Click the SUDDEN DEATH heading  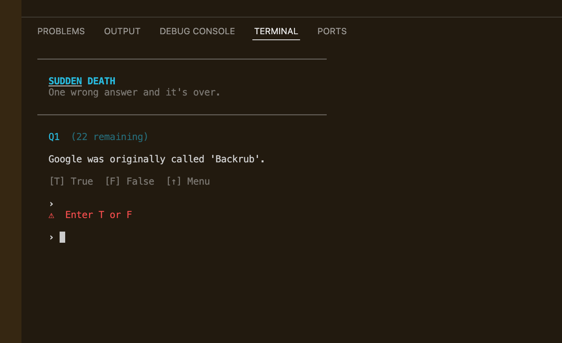tap(82, 81)
